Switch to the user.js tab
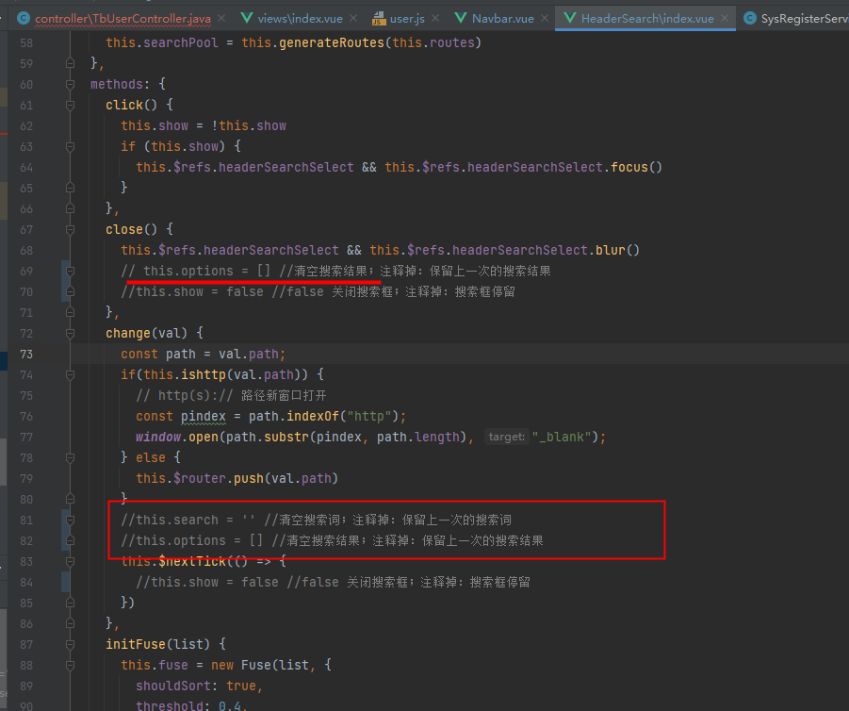This screenshot has height=711, width=849. 407,19
